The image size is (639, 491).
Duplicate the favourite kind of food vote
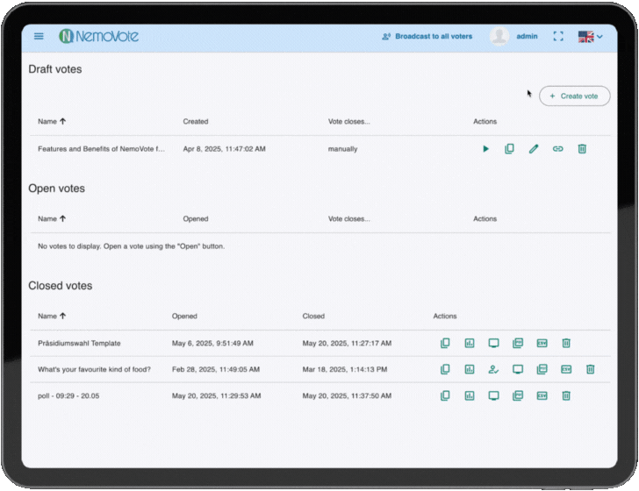[445, 369]
